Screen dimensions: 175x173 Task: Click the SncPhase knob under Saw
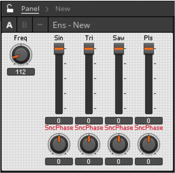pos(119,144)
